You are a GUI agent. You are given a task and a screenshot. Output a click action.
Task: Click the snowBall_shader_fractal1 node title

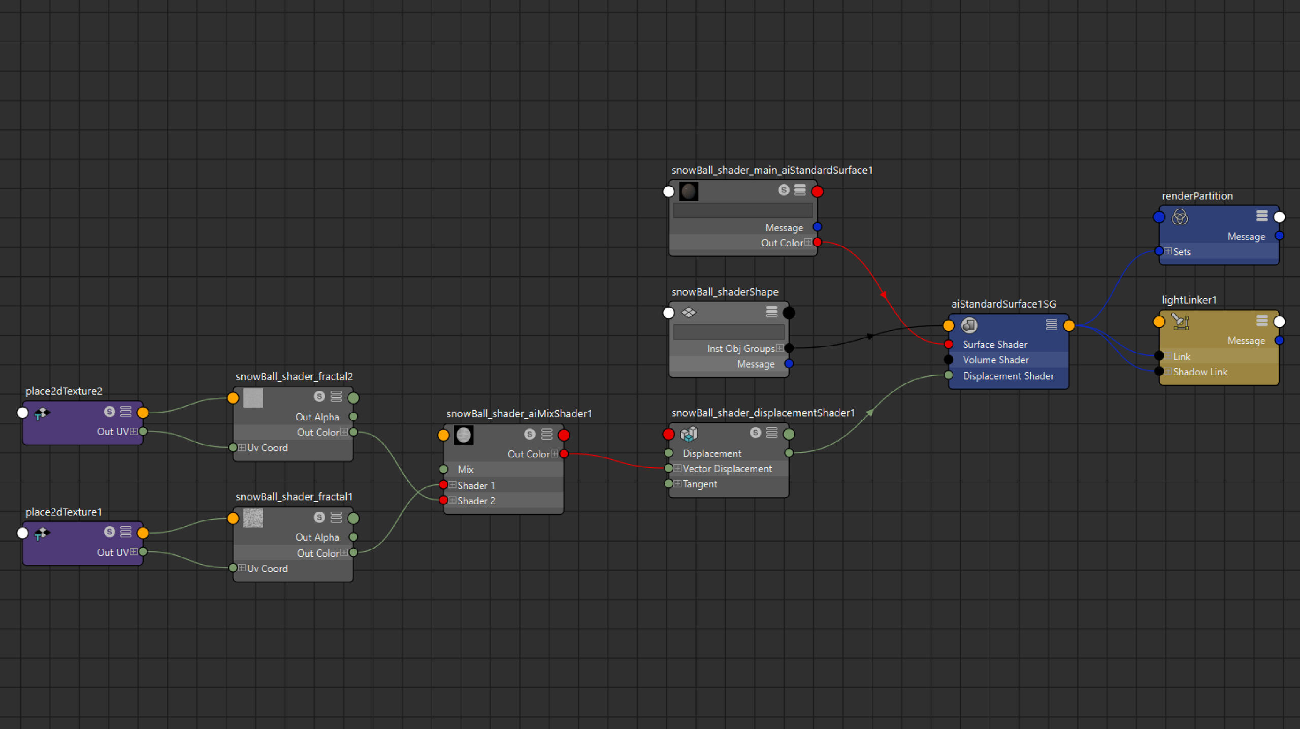coord(294,496)
